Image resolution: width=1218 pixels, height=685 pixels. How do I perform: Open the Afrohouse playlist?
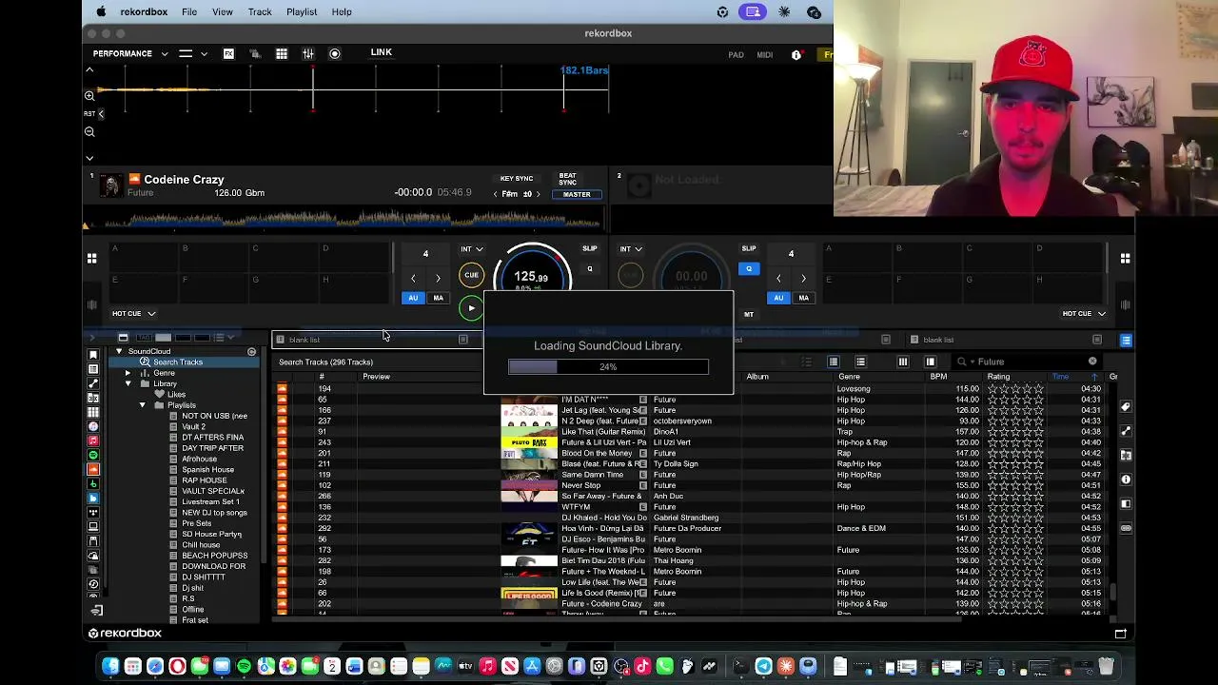(x=199, y=459)
